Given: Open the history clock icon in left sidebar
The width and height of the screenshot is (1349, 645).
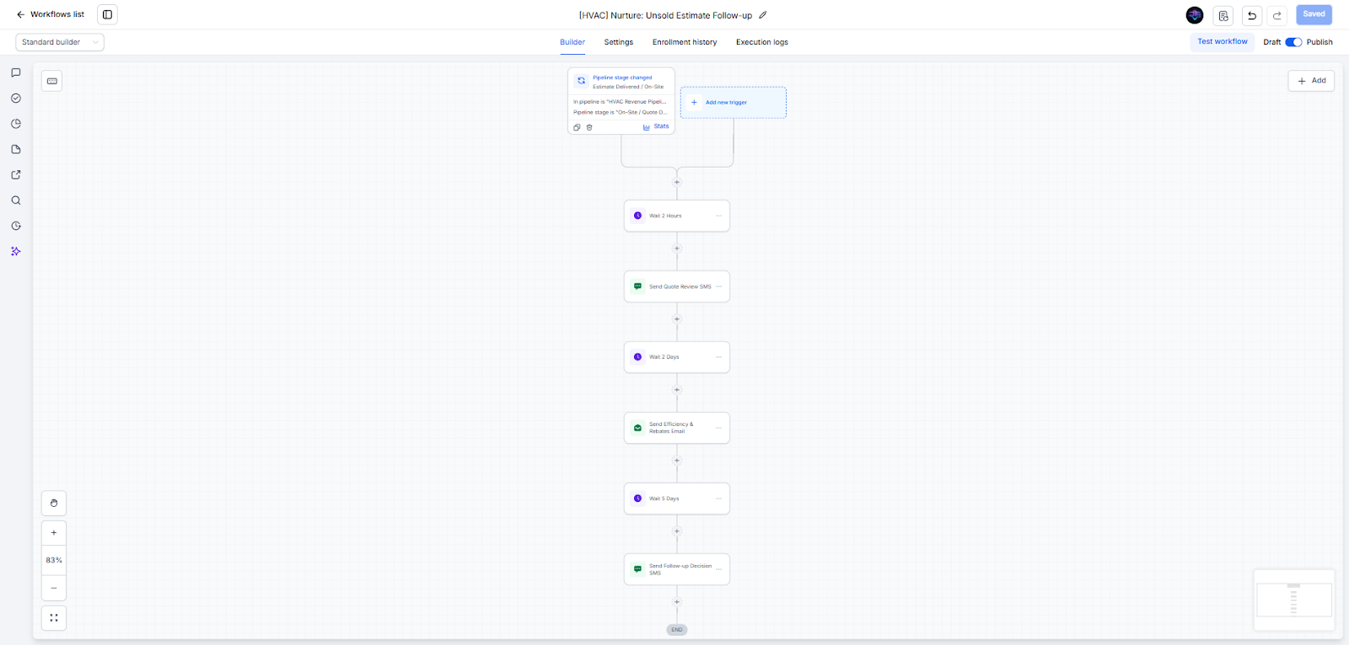Looking at the screenshot, I should tap(16, 226).
